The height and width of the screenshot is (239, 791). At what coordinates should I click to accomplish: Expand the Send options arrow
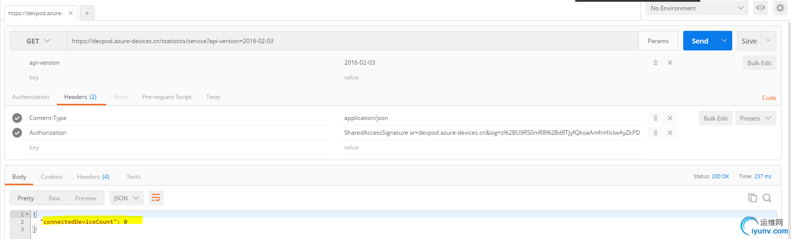tap(724, 41)
